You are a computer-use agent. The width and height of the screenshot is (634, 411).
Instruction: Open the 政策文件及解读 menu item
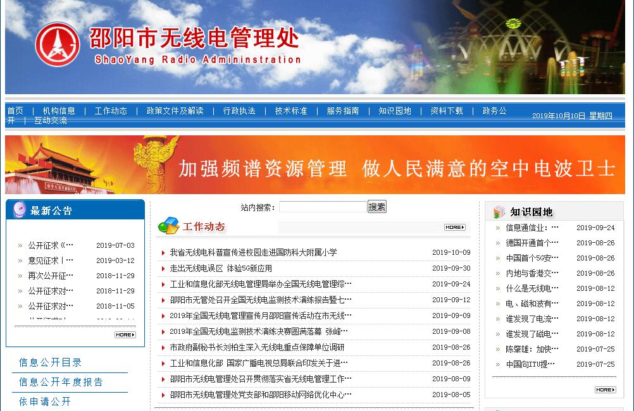point(175,111)
